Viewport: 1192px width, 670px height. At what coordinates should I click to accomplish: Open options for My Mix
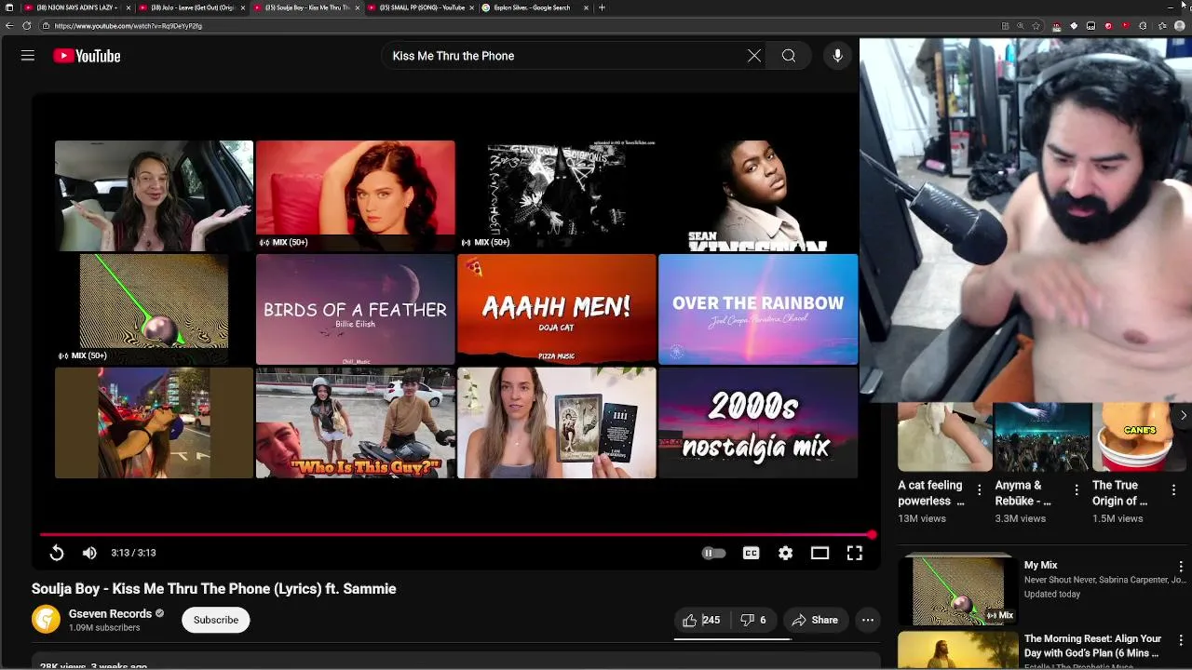(1181, 566)
